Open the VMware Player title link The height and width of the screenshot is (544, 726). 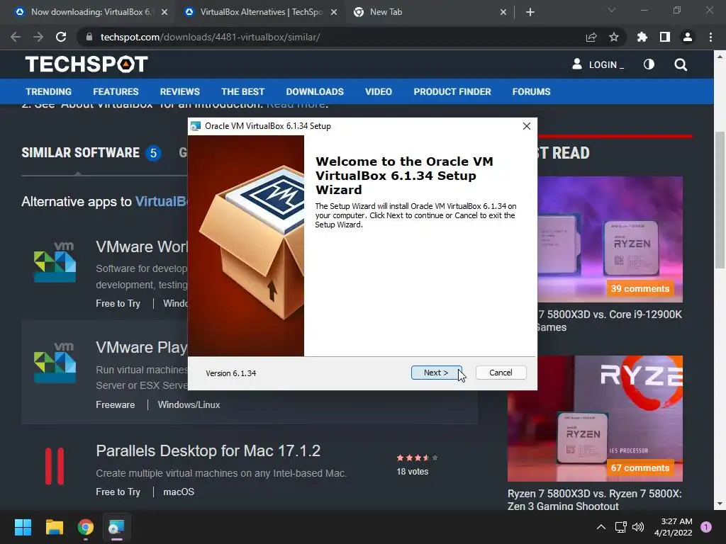coord(142,347)
